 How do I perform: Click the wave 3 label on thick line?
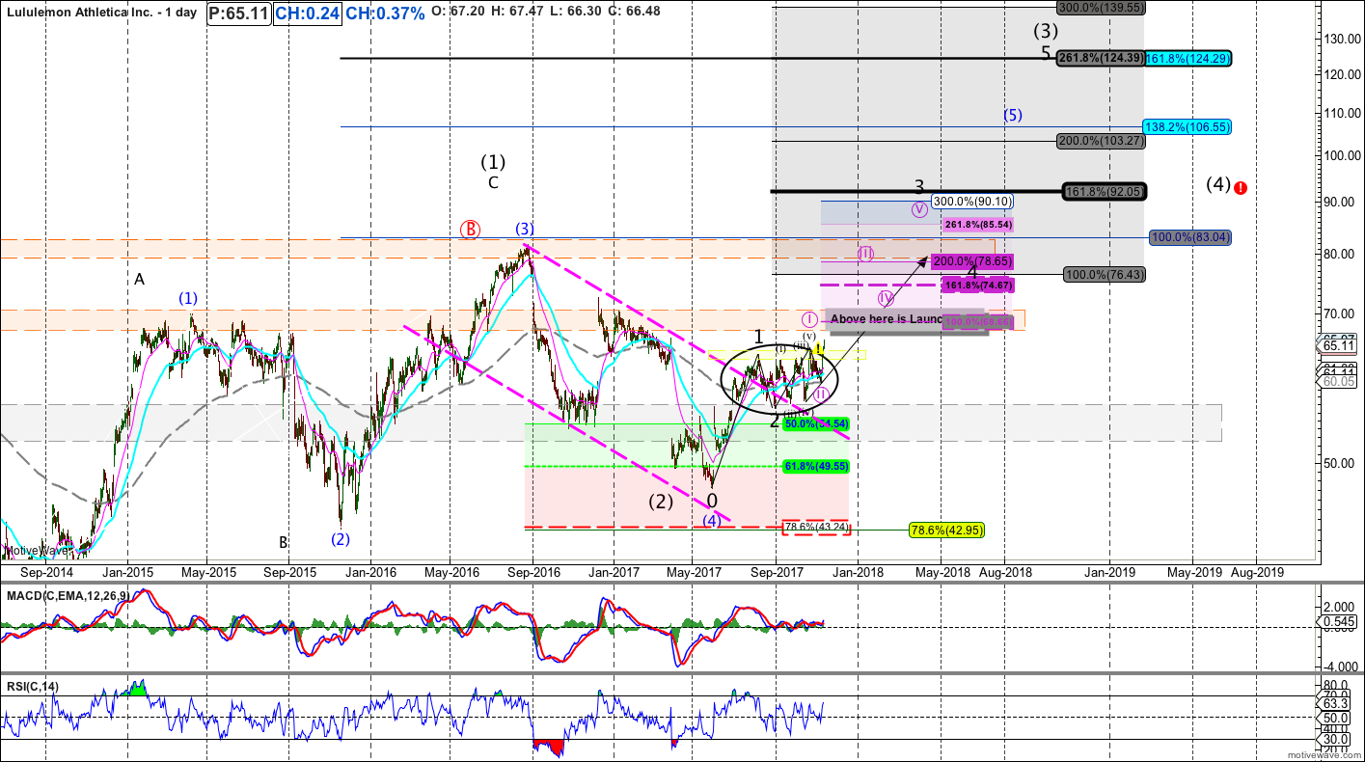[919, 186]
